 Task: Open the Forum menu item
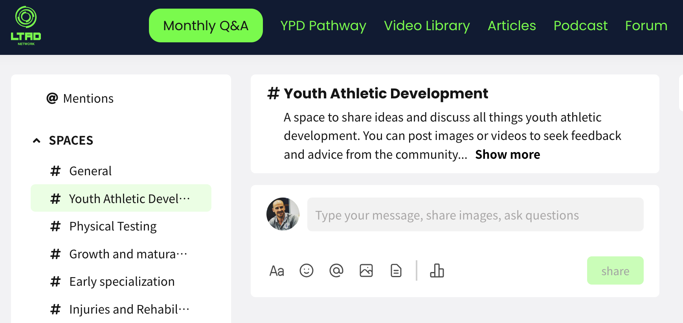646,26
